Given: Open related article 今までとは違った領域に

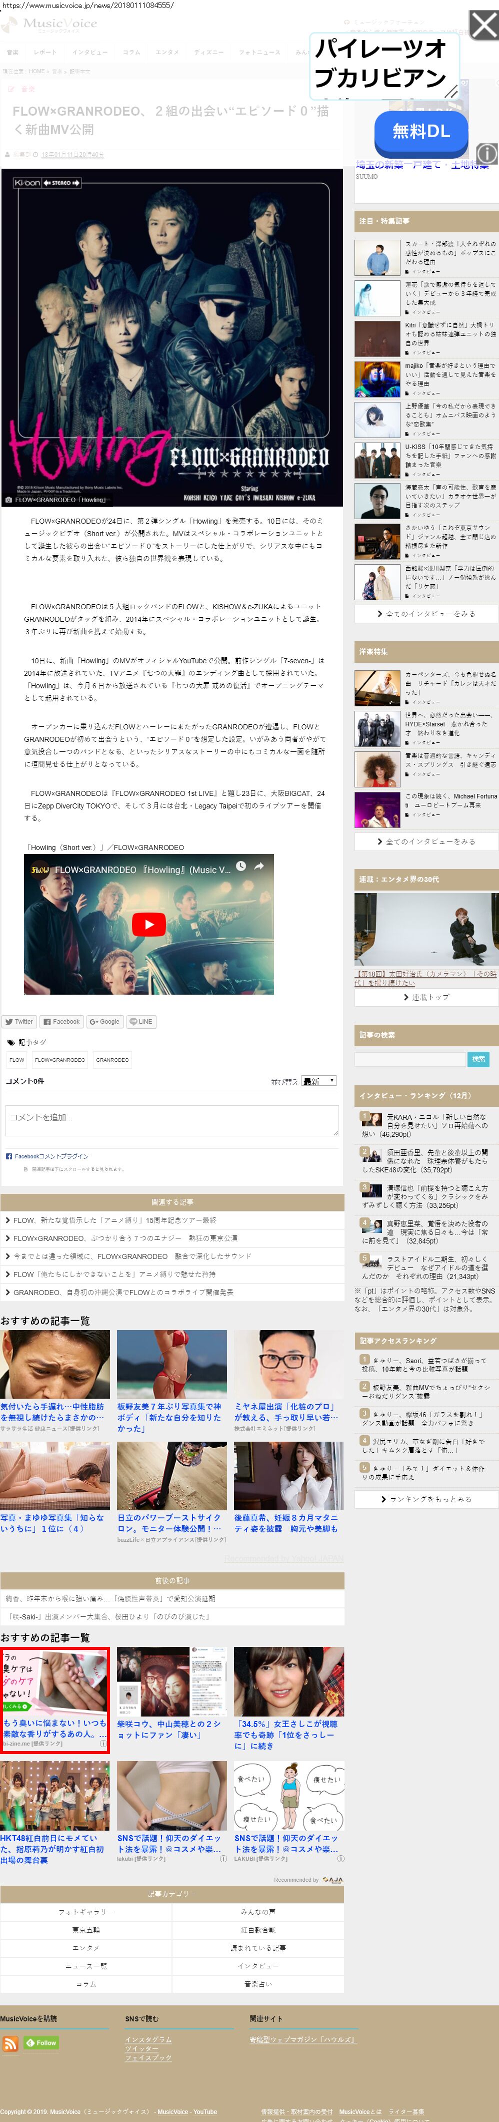Looking at the screenshot, I should pos(172,1256).
